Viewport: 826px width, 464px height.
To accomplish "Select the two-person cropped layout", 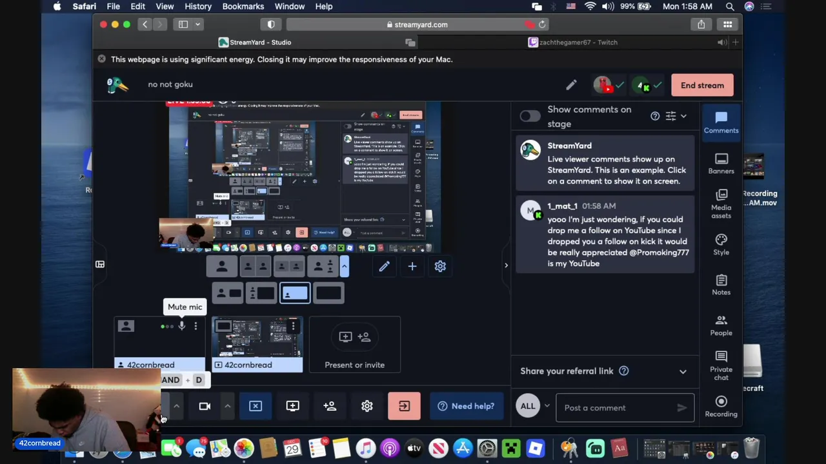I will pos(255,266).
